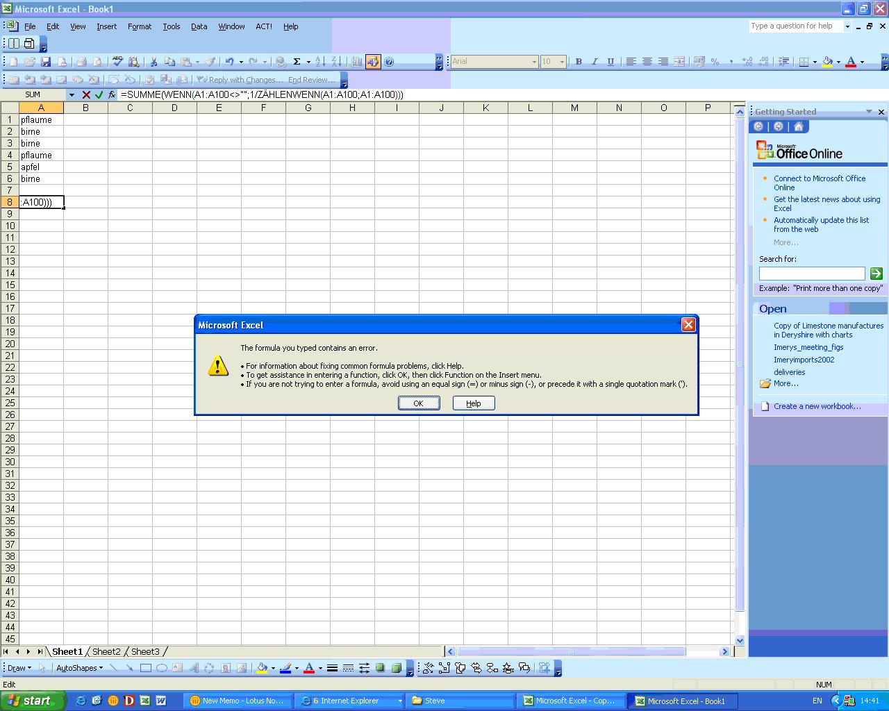Select the Oval drawing tool

point(161,668)
